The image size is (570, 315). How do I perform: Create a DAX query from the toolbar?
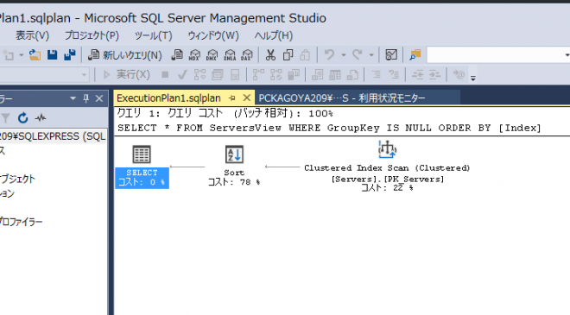click(247, 55)
